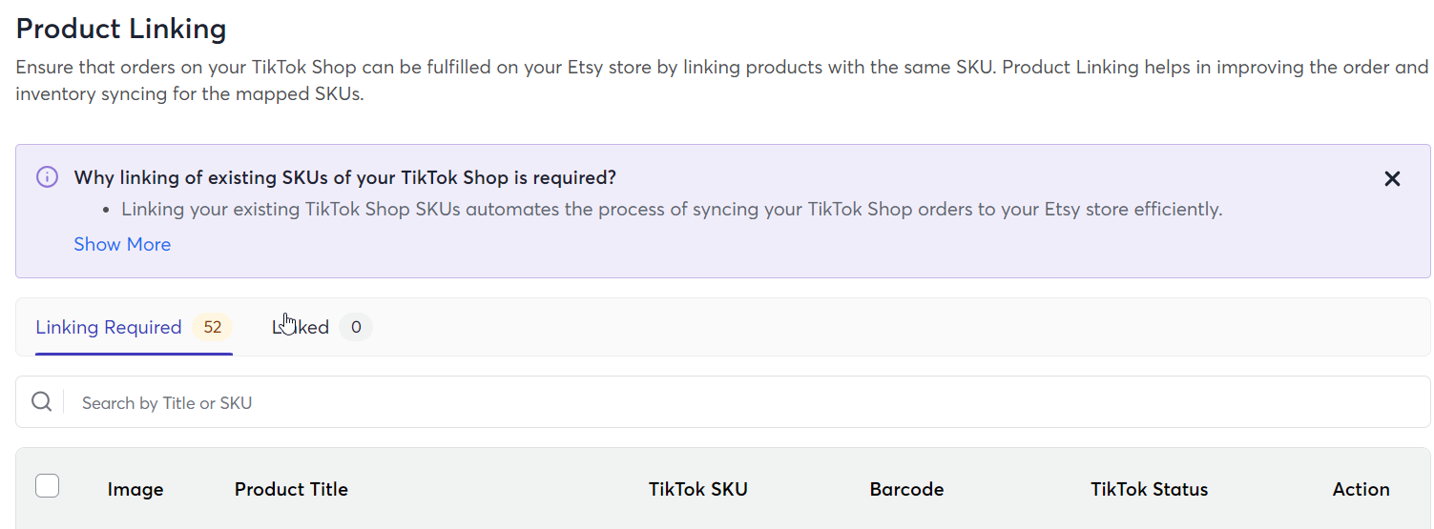Click the 0 count badge beside Linked
Image resolution: width=1434 pixels, height=529 pixels.
point(356,327)
